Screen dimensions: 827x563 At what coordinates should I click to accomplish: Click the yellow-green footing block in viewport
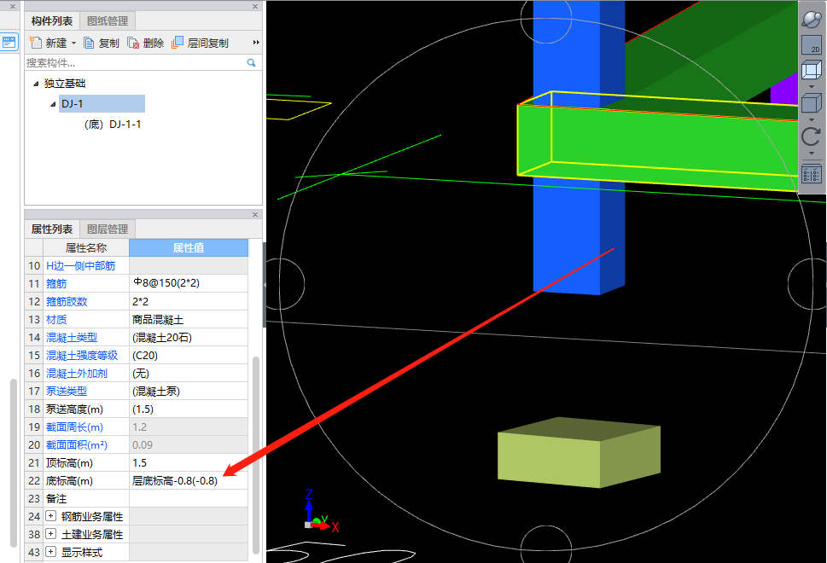[x=579, y=452]
